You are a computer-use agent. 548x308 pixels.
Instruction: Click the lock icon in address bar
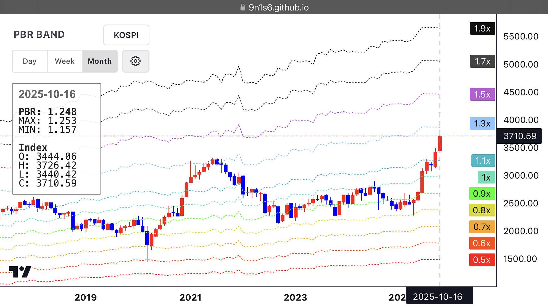pos(243,7)
